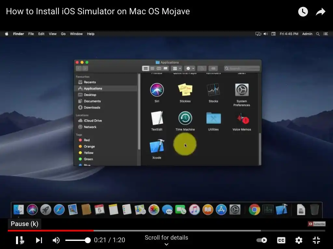Select the Stocks app icon

pyautogui.click(x=213, y=90)
